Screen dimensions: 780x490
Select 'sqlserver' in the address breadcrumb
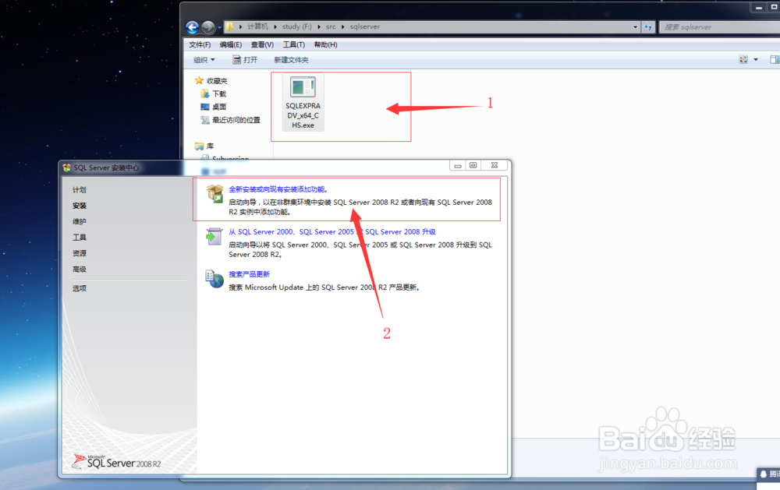click(x=364, y=26)
